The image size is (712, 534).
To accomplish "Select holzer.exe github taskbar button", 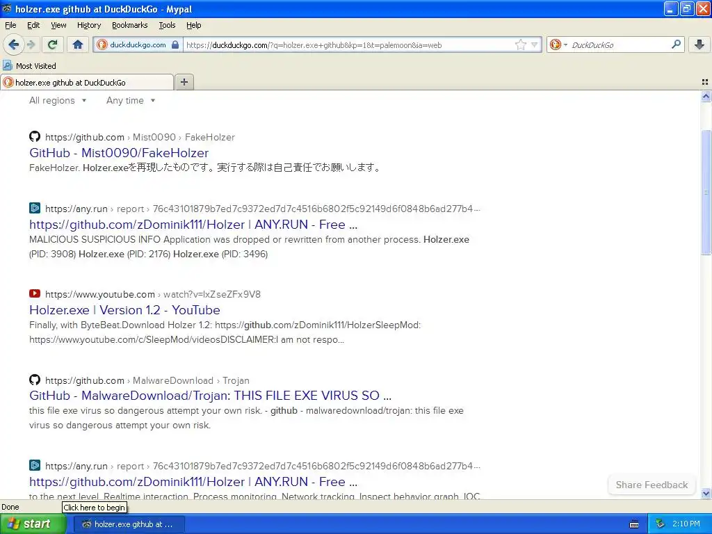I will (x=129, y=524).
